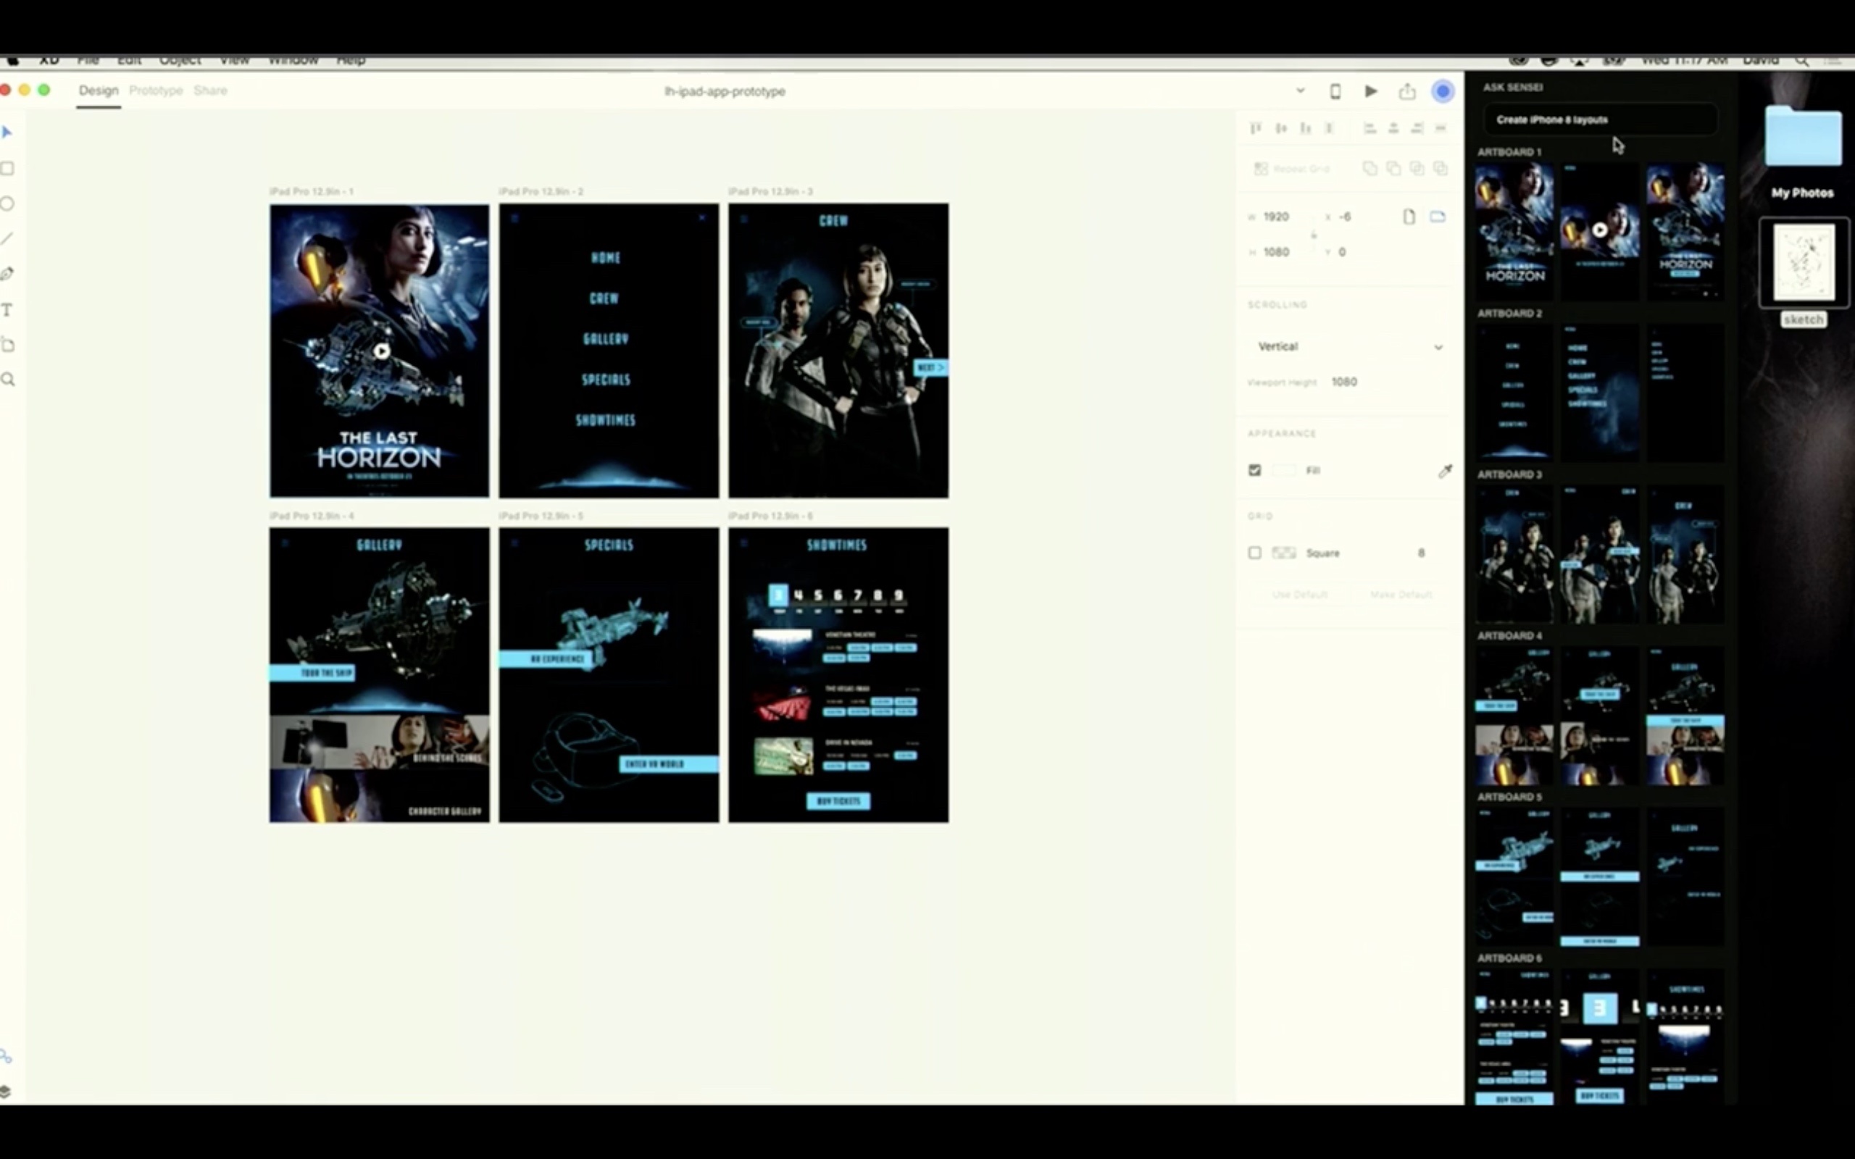The image size is (1855, 1159).
Task: Open macOS Spotlight search icon
Action: (1802, 61)
